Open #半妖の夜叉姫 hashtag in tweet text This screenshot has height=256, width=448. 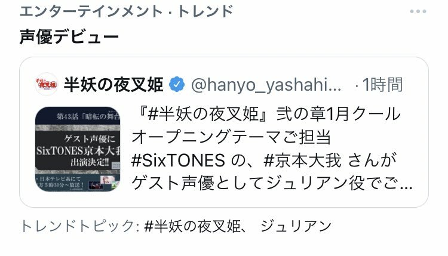[x=204, y=114]
